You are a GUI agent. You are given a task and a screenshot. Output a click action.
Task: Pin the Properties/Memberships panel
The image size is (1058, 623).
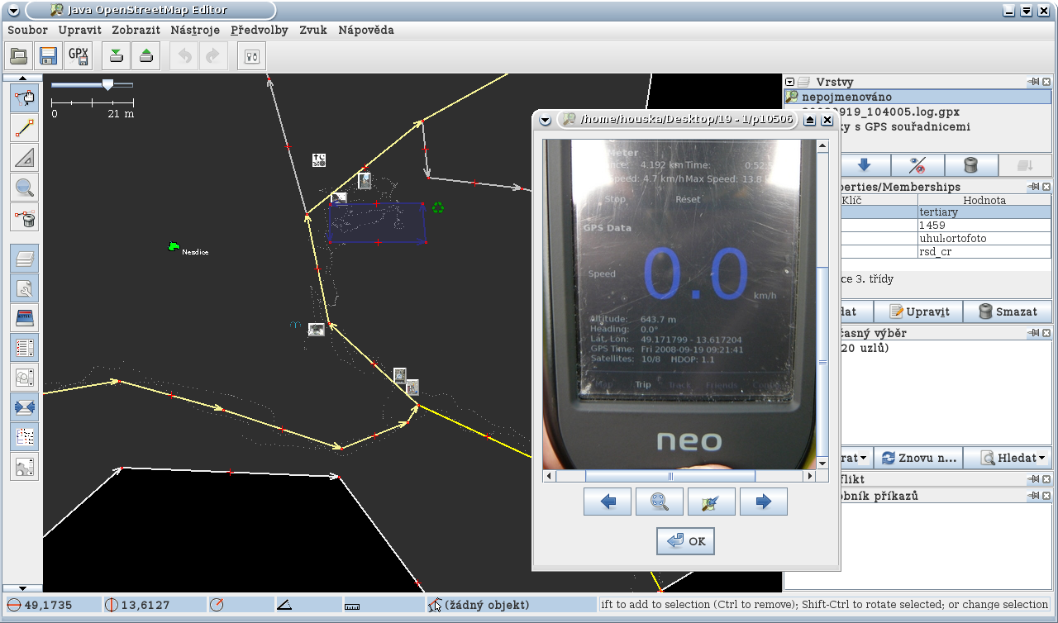pos(1034,187)
